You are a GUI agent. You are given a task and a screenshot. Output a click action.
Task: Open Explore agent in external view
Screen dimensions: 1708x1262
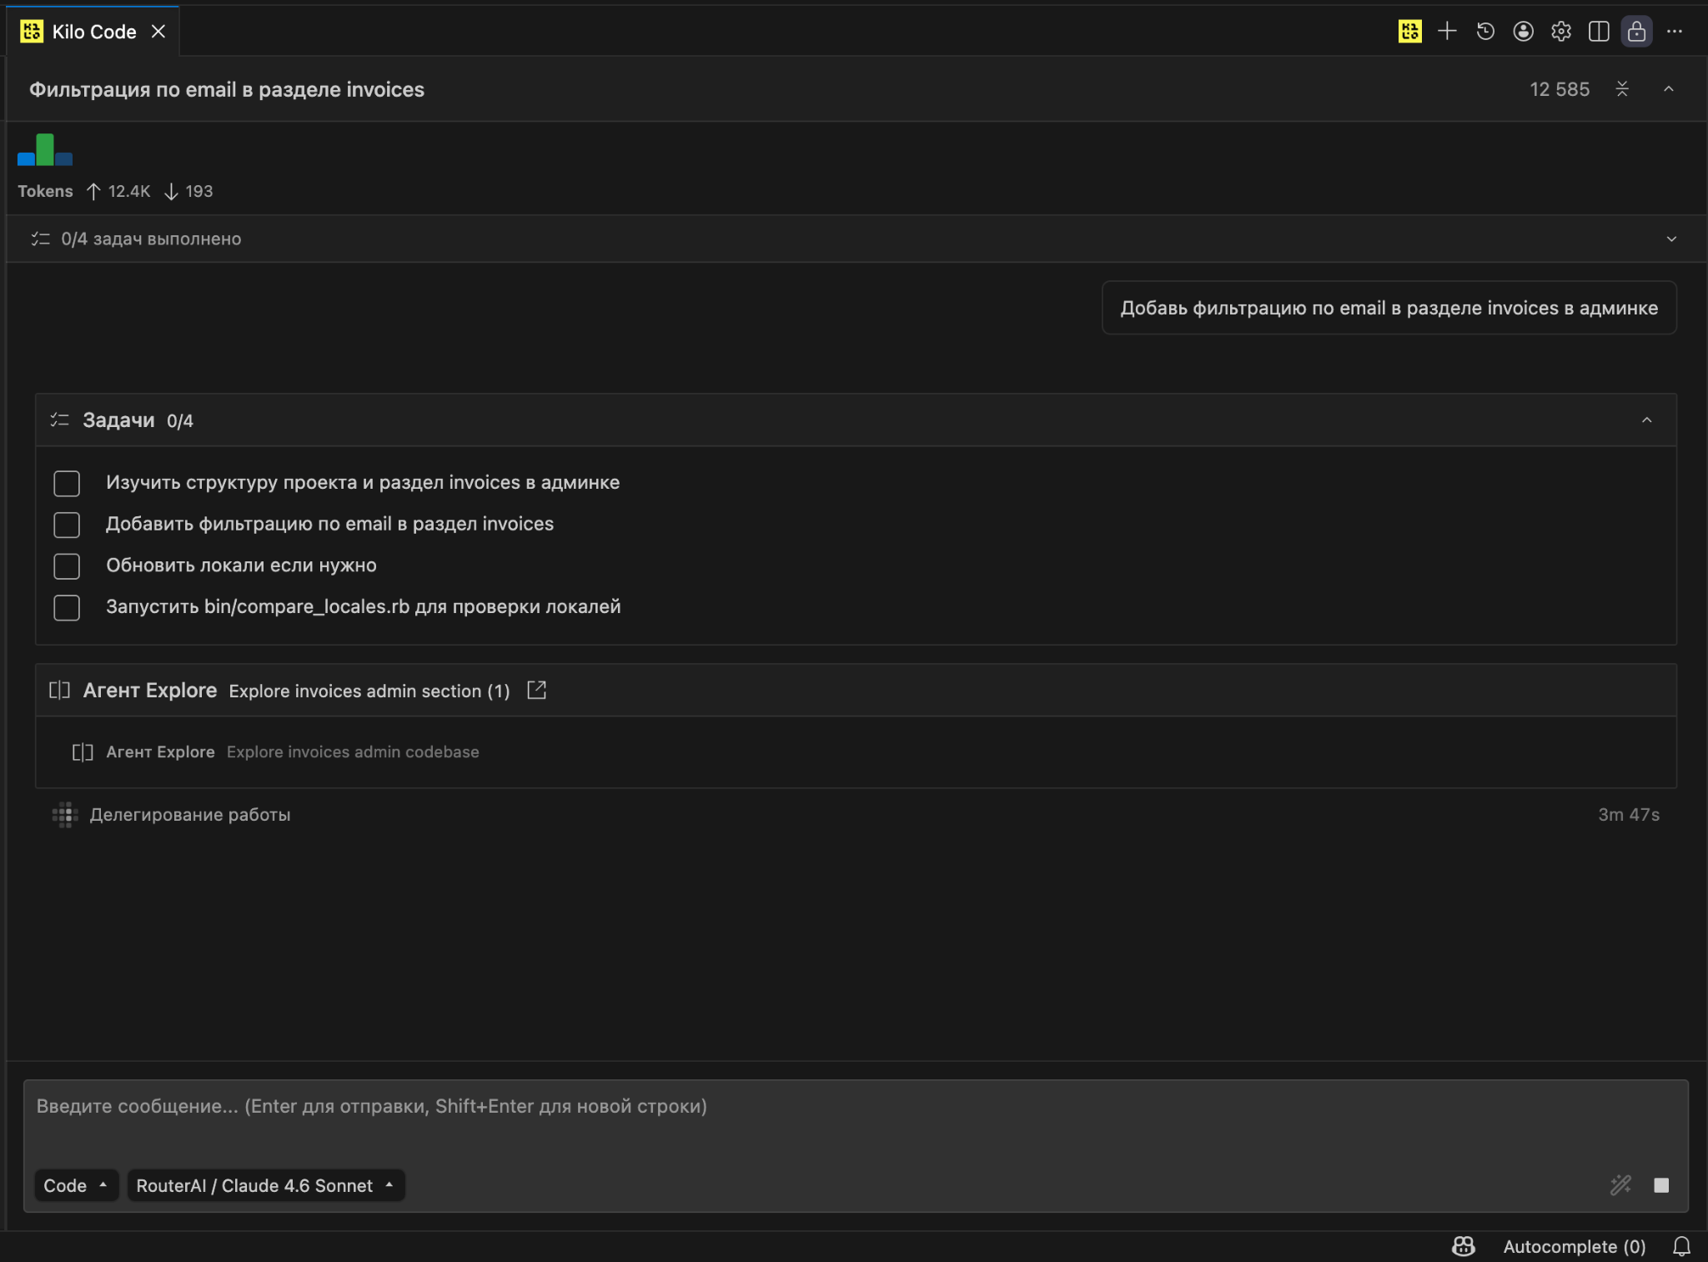(536, 691)
